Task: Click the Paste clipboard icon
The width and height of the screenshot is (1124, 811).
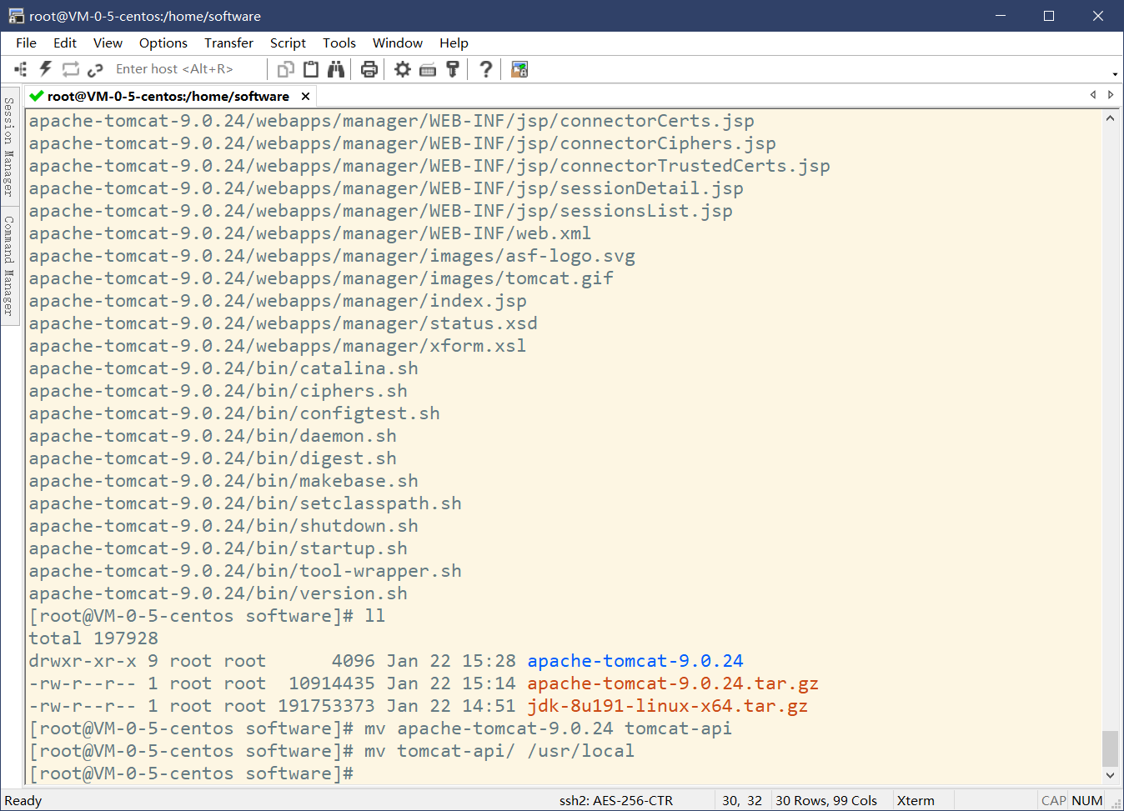Action: (311, 69)
